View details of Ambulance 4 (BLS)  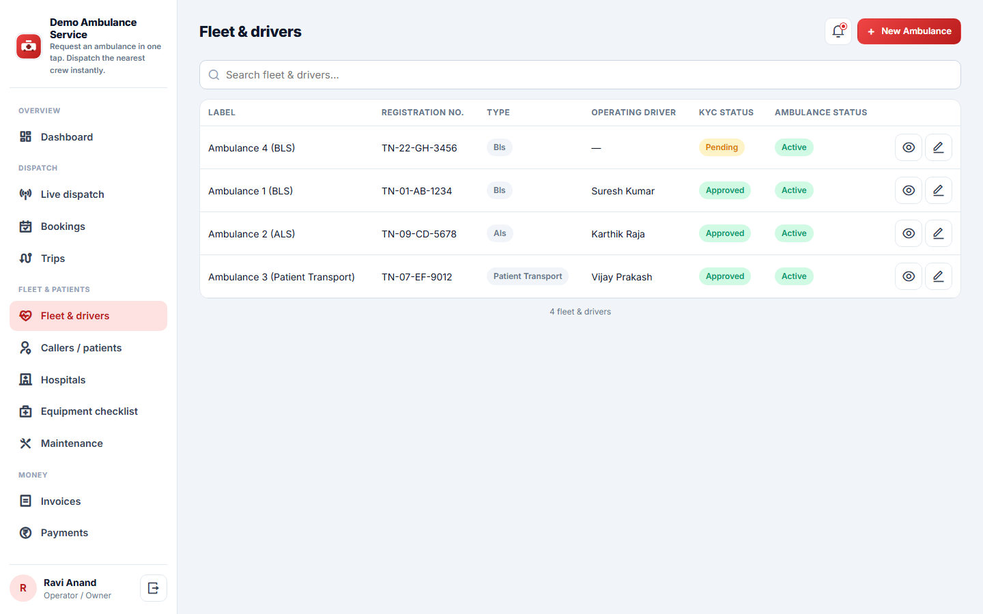tap(909, 147)
